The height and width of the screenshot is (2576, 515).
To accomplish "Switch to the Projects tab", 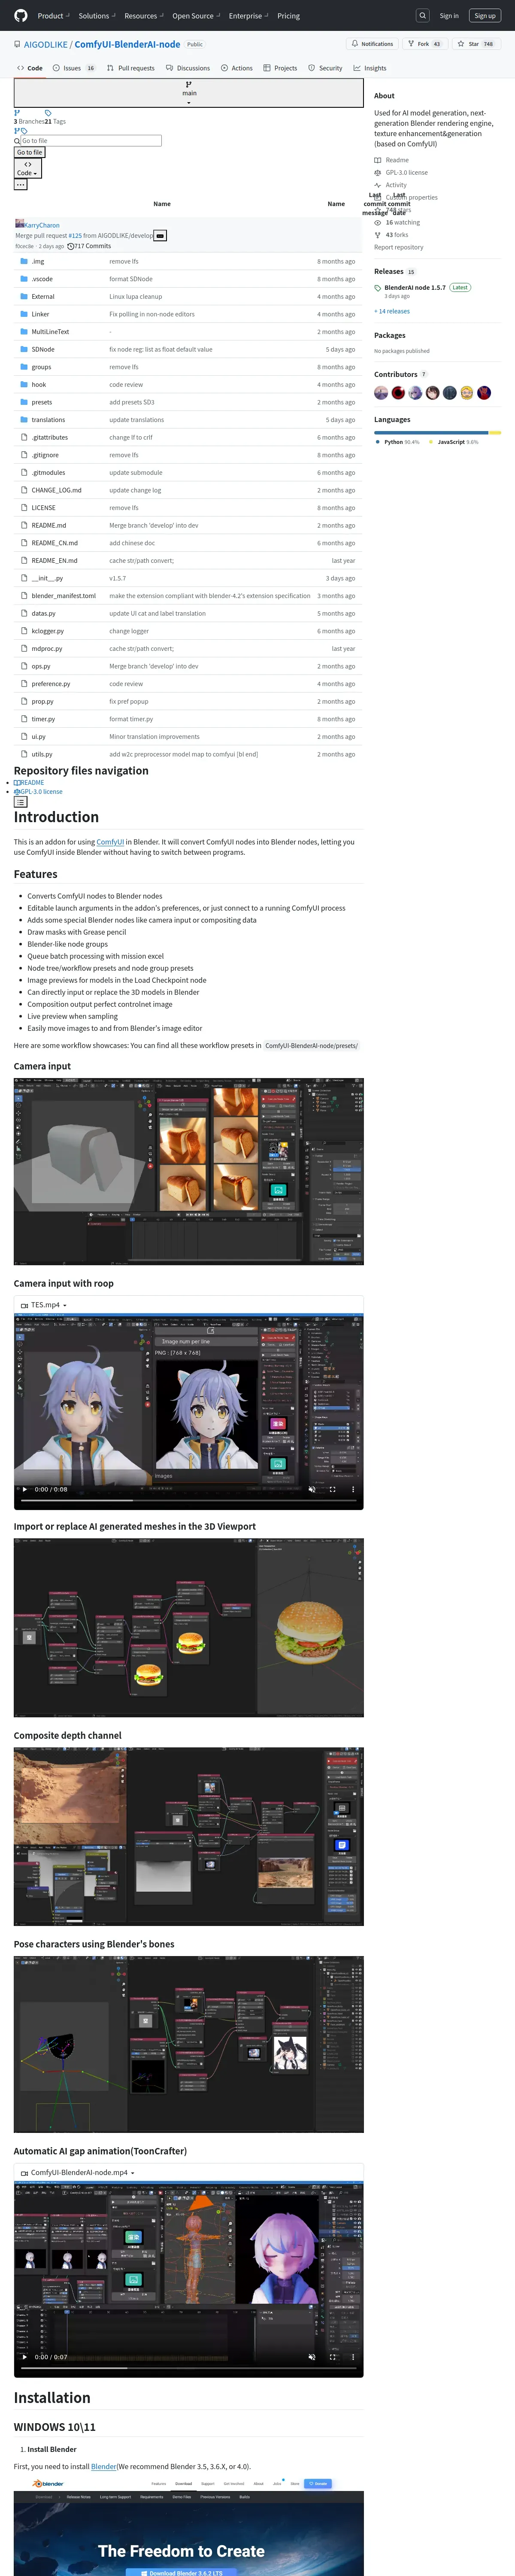I will click(x=280, y=68).
